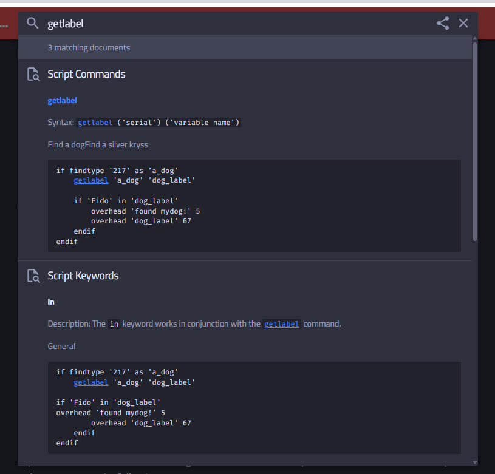Click inside the search input showing 'getlabel'

coord(121,23)
